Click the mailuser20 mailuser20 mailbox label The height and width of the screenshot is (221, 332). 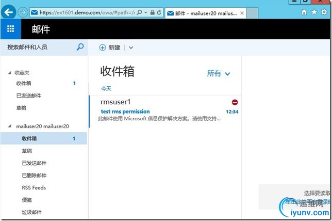[x=42, y=126]
